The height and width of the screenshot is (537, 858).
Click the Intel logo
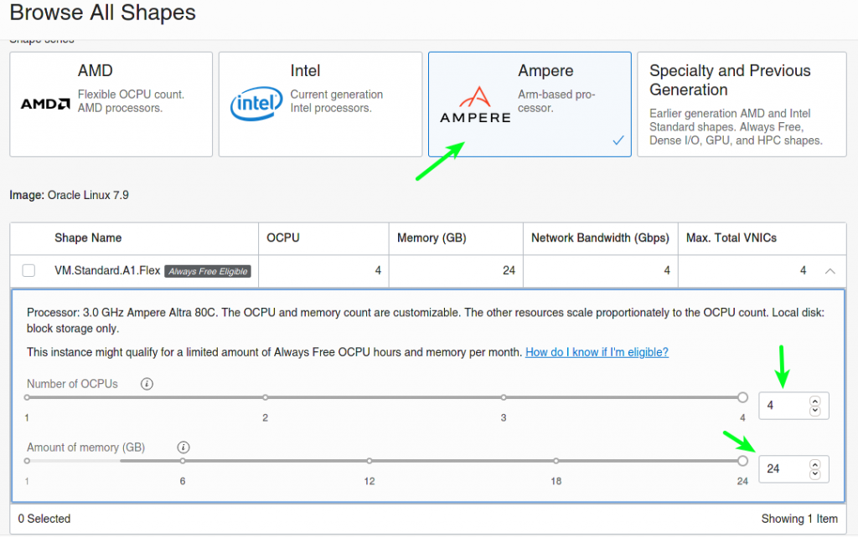click(x=256, y=103)
